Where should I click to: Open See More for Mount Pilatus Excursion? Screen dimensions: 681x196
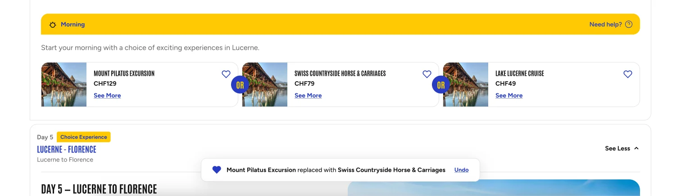click(107, 96)
